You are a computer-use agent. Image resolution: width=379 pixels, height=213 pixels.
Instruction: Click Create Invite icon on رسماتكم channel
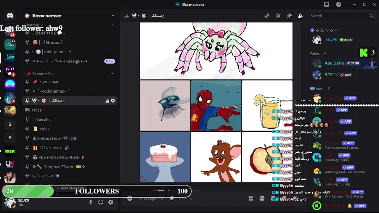(x=107, y=101)
